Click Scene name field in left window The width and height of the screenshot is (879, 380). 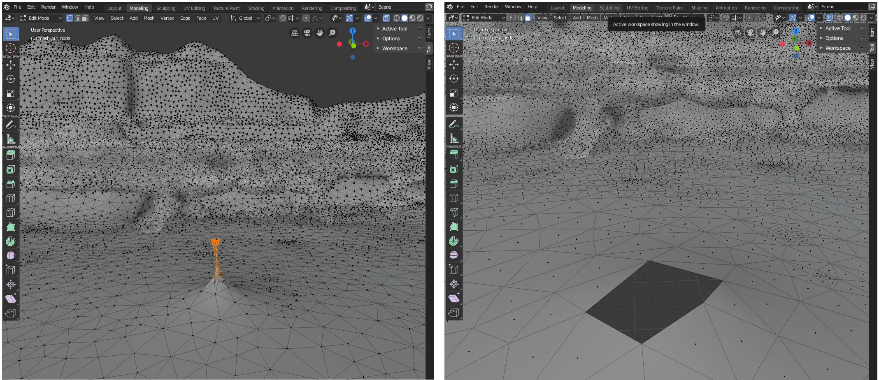(399, 7)
